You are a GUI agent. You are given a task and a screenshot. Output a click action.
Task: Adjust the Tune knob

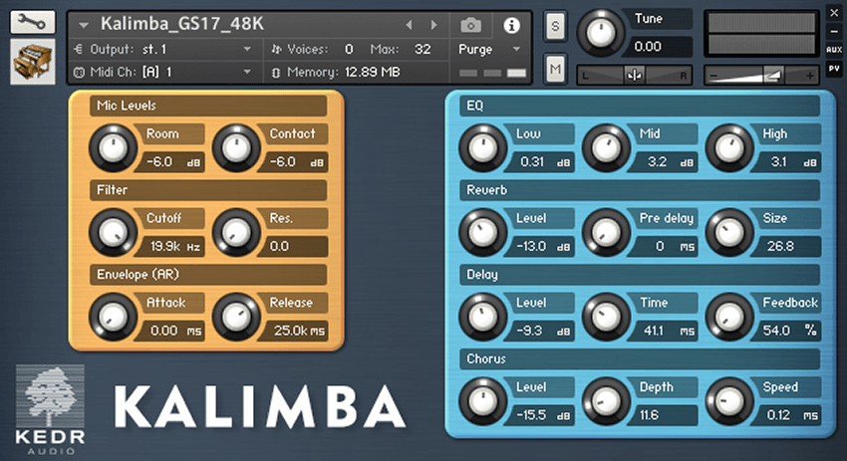(601, 33)
